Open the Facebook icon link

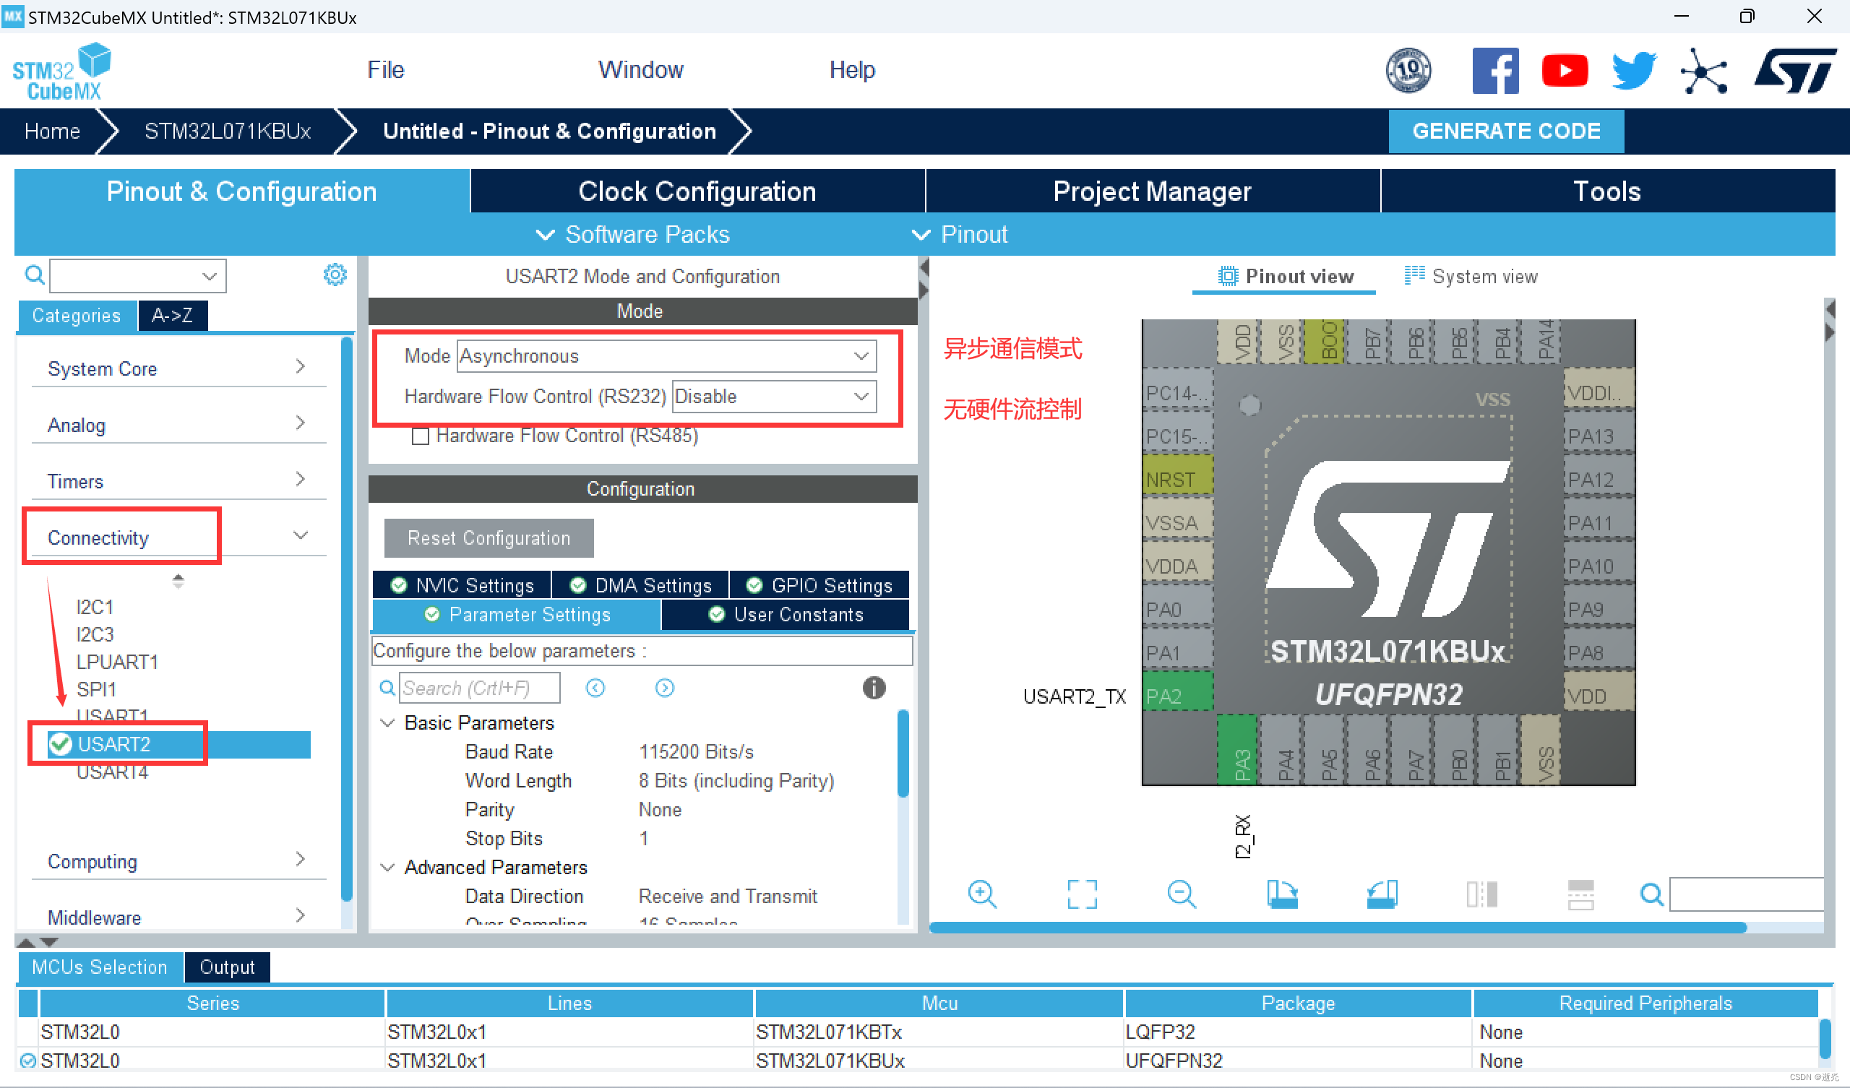pyautogui.click(x=1494, y=71)
